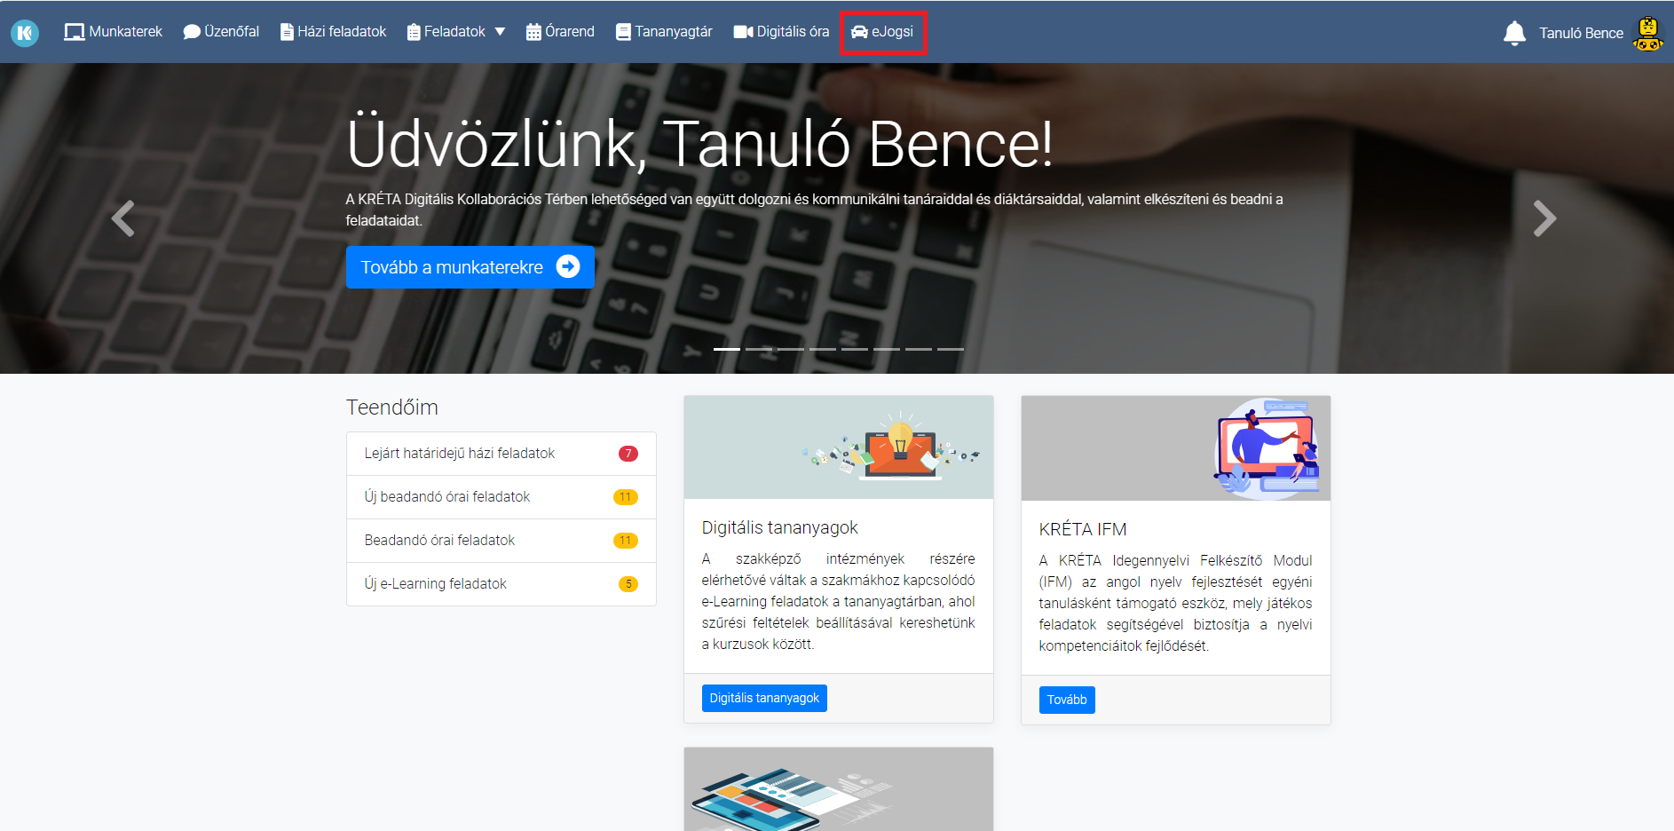Open Lejárt határidejű házi feladatok row
This screenshot has height=831, width=1674.
tap(501, 454)
